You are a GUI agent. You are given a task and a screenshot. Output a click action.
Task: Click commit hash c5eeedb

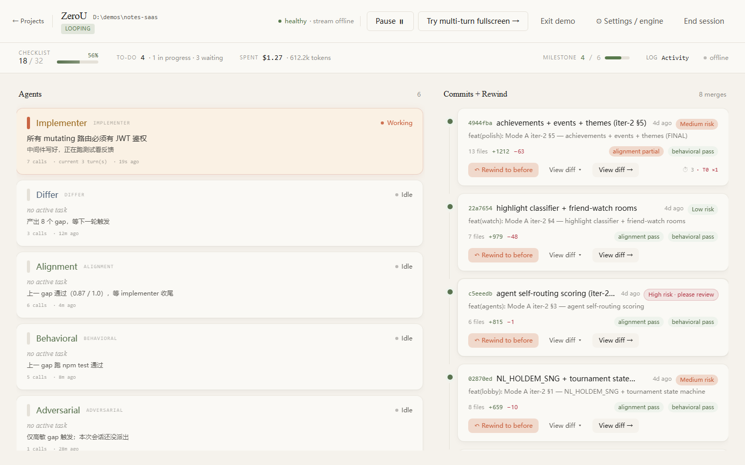480,293
